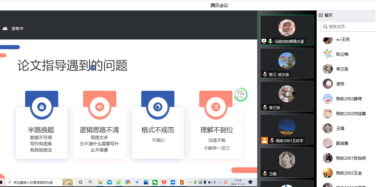Click the screen sharing icon on 马丽欣's tile
376x187 pixels.
(264, 42)
